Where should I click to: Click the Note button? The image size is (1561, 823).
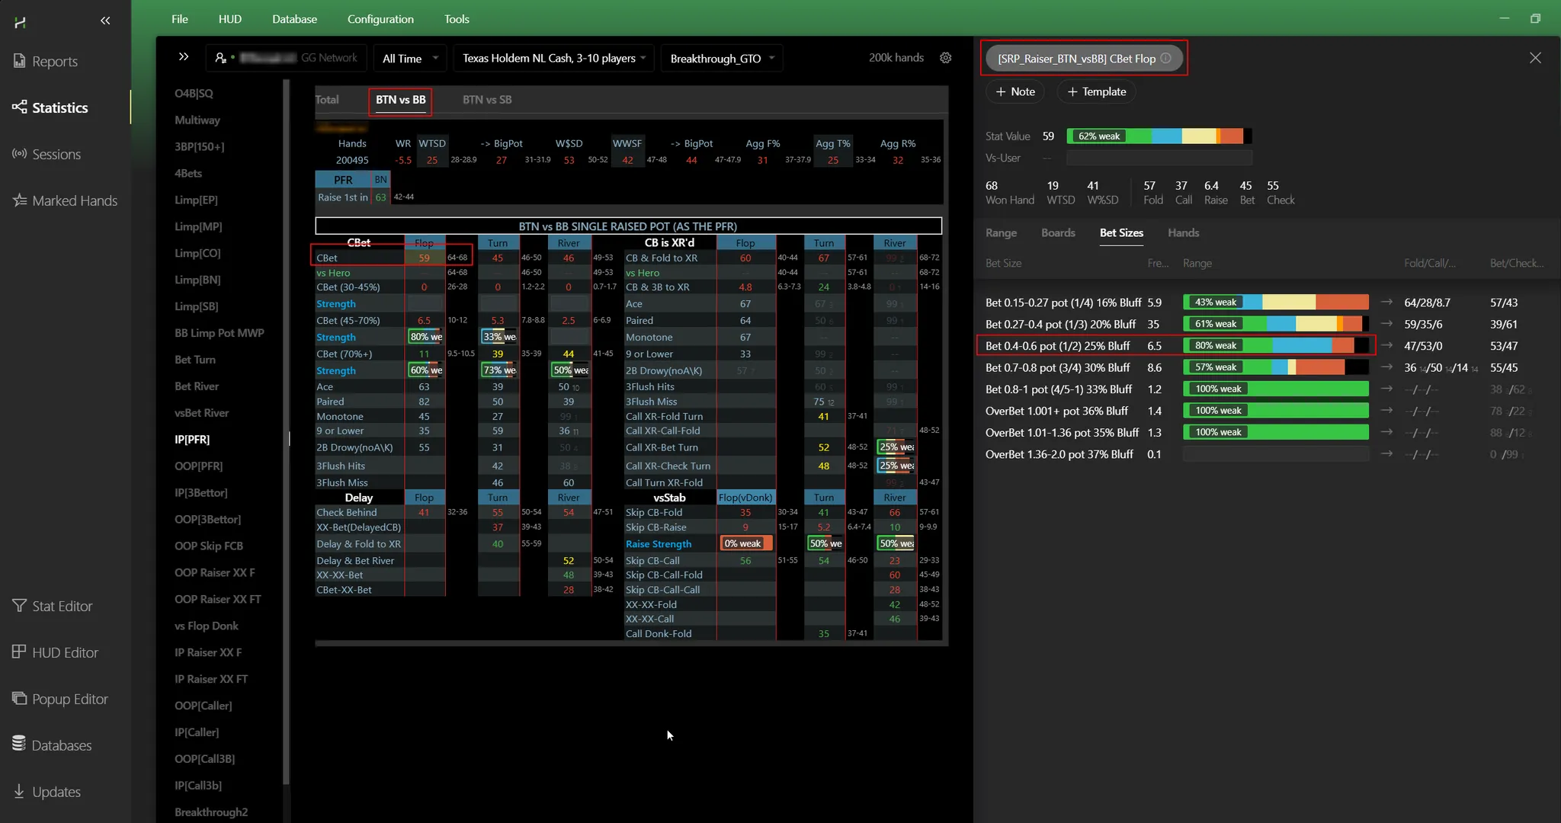[x=1014, y=91]
